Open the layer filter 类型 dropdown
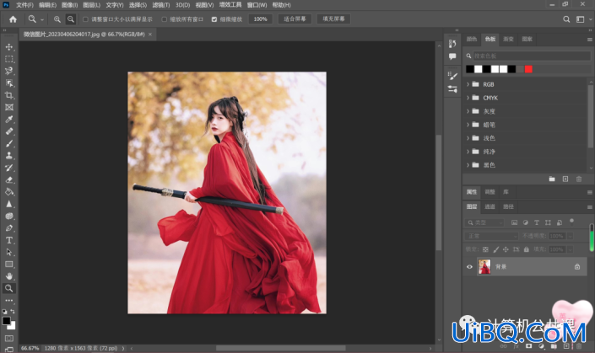The image size is (595, 353). click(486, 222)
